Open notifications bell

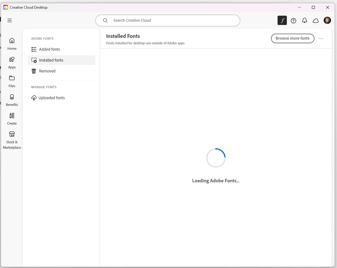[x=305, y=20]
